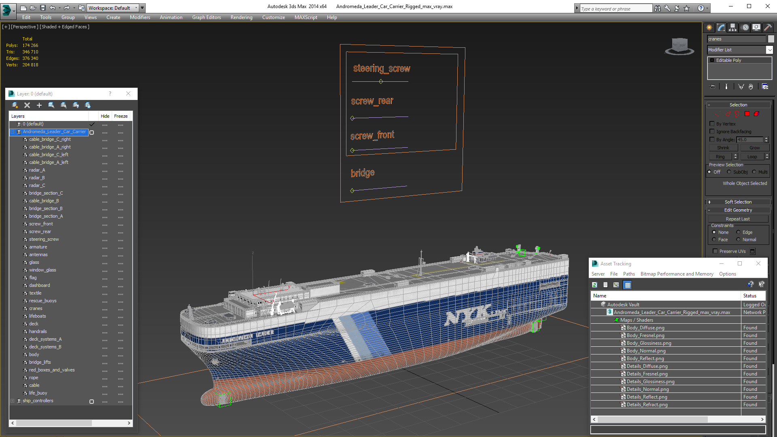777x437 pixels.
Task: Click the Shrink selection button
Action: point(723,148)
